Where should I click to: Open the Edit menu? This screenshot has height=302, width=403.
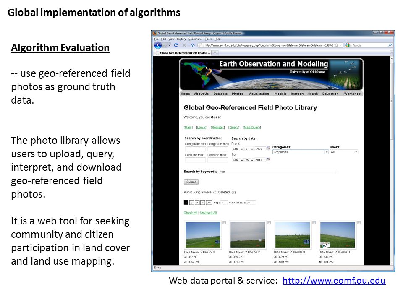pos(163,39)
